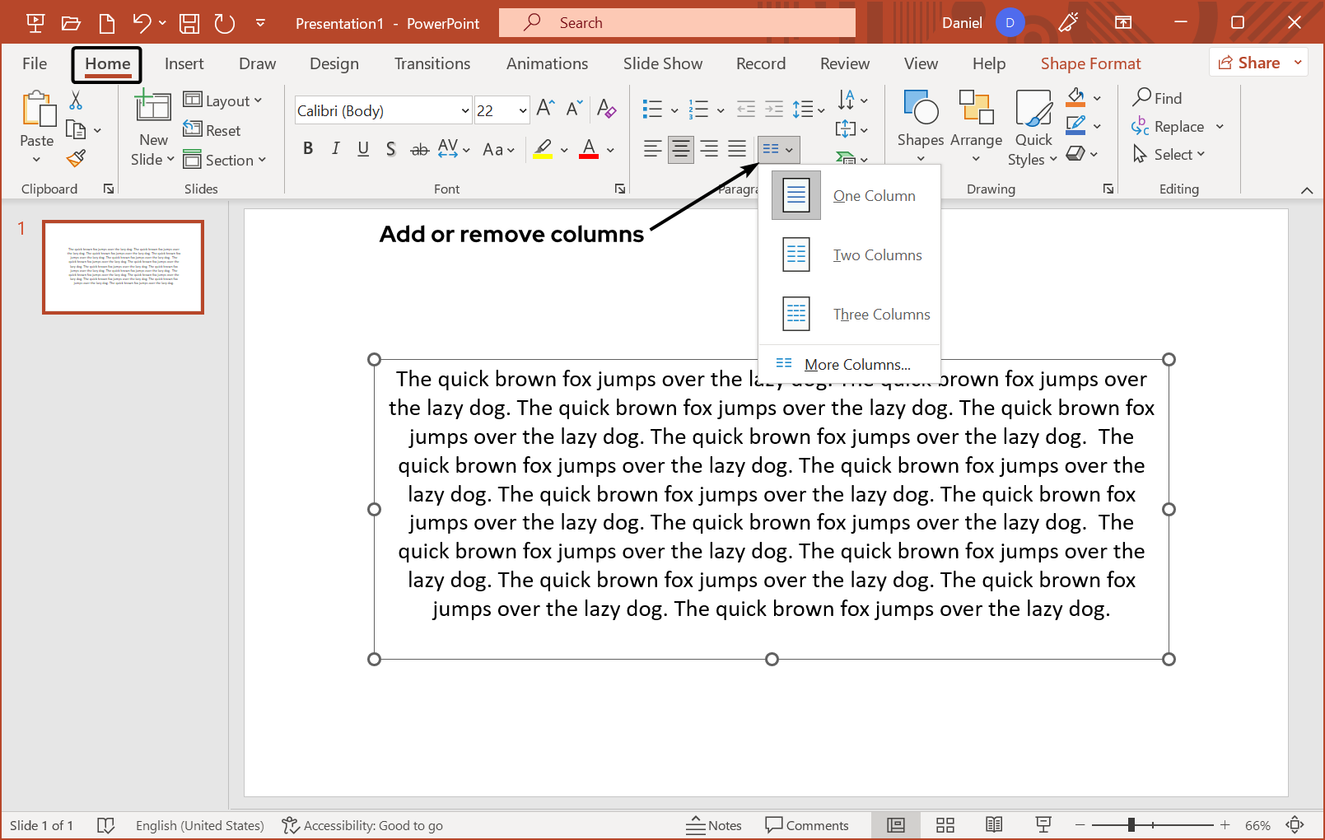1325x840 pixels.
Task: Apply text shadow formatting
Action: coord(391,149)
